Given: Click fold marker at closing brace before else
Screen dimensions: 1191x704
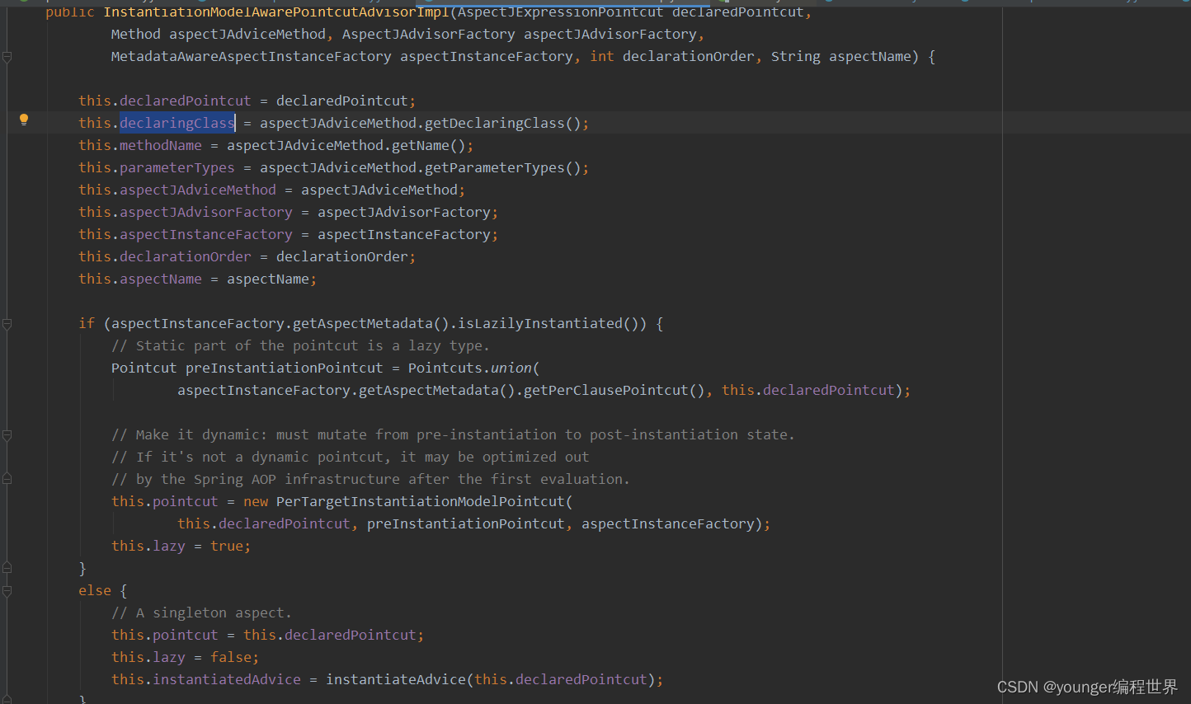Looking at the screenshot, I should tap(7, 568).
